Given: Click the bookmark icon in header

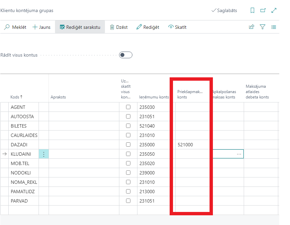Looking at the screenshot, I should tap(252, 10).
